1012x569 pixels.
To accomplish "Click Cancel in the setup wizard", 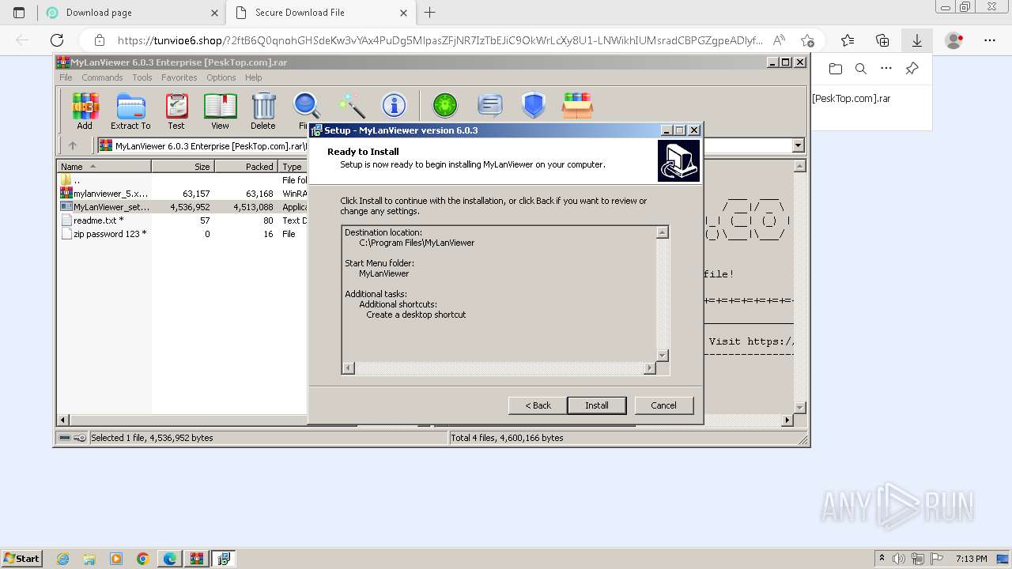I will (663, 405).
